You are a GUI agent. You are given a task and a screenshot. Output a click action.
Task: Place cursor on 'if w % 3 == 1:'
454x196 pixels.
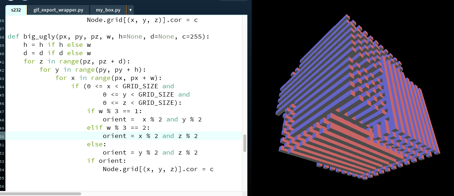(x=115, y=111)
